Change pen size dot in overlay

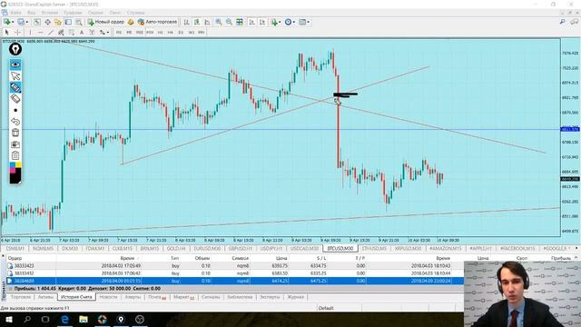[15, 110]
